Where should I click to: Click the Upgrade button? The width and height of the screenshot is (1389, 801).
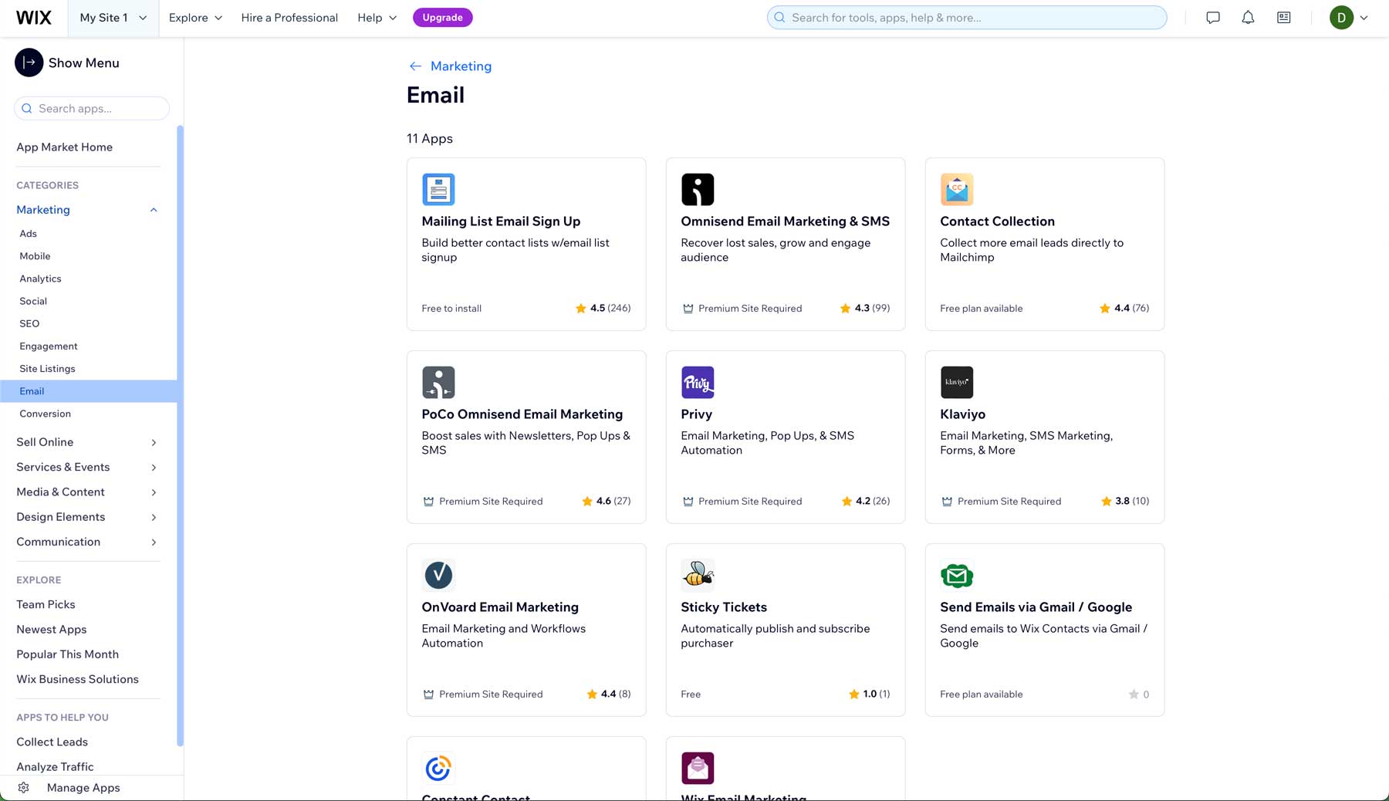442,17
